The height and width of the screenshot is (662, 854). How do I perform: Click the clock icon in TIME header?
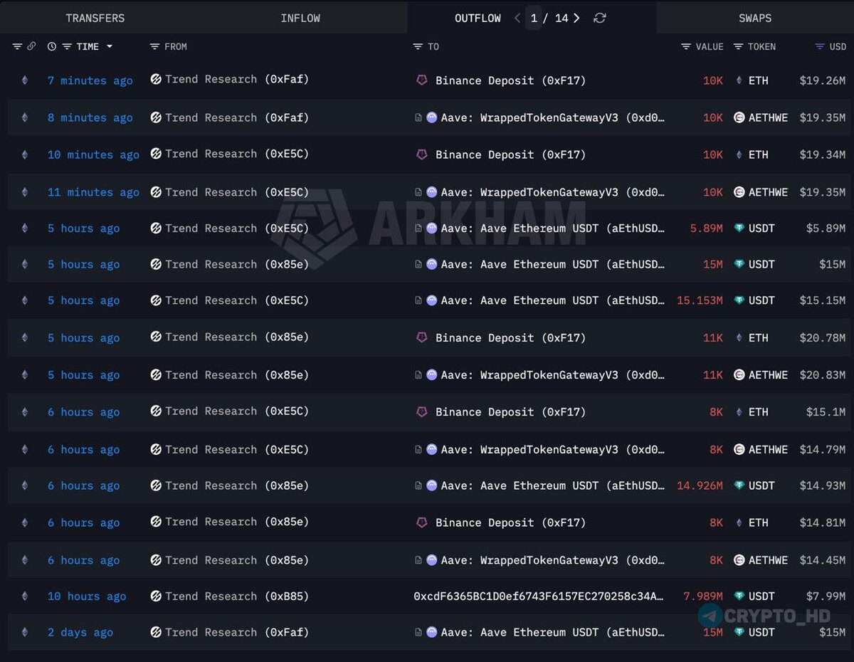[x=52, y=46]
